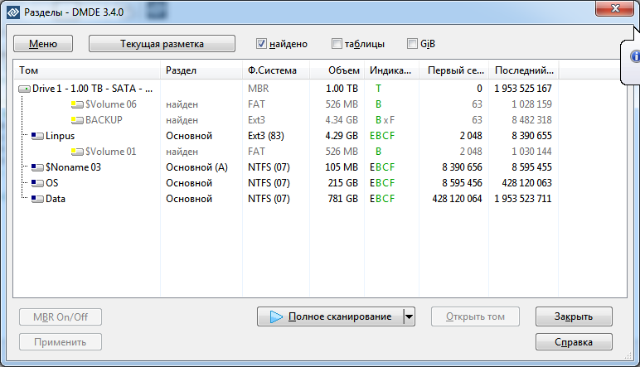Open dropdown arrow next to Полное сканирование
640x367 pixels.
(x=409, y=316)
